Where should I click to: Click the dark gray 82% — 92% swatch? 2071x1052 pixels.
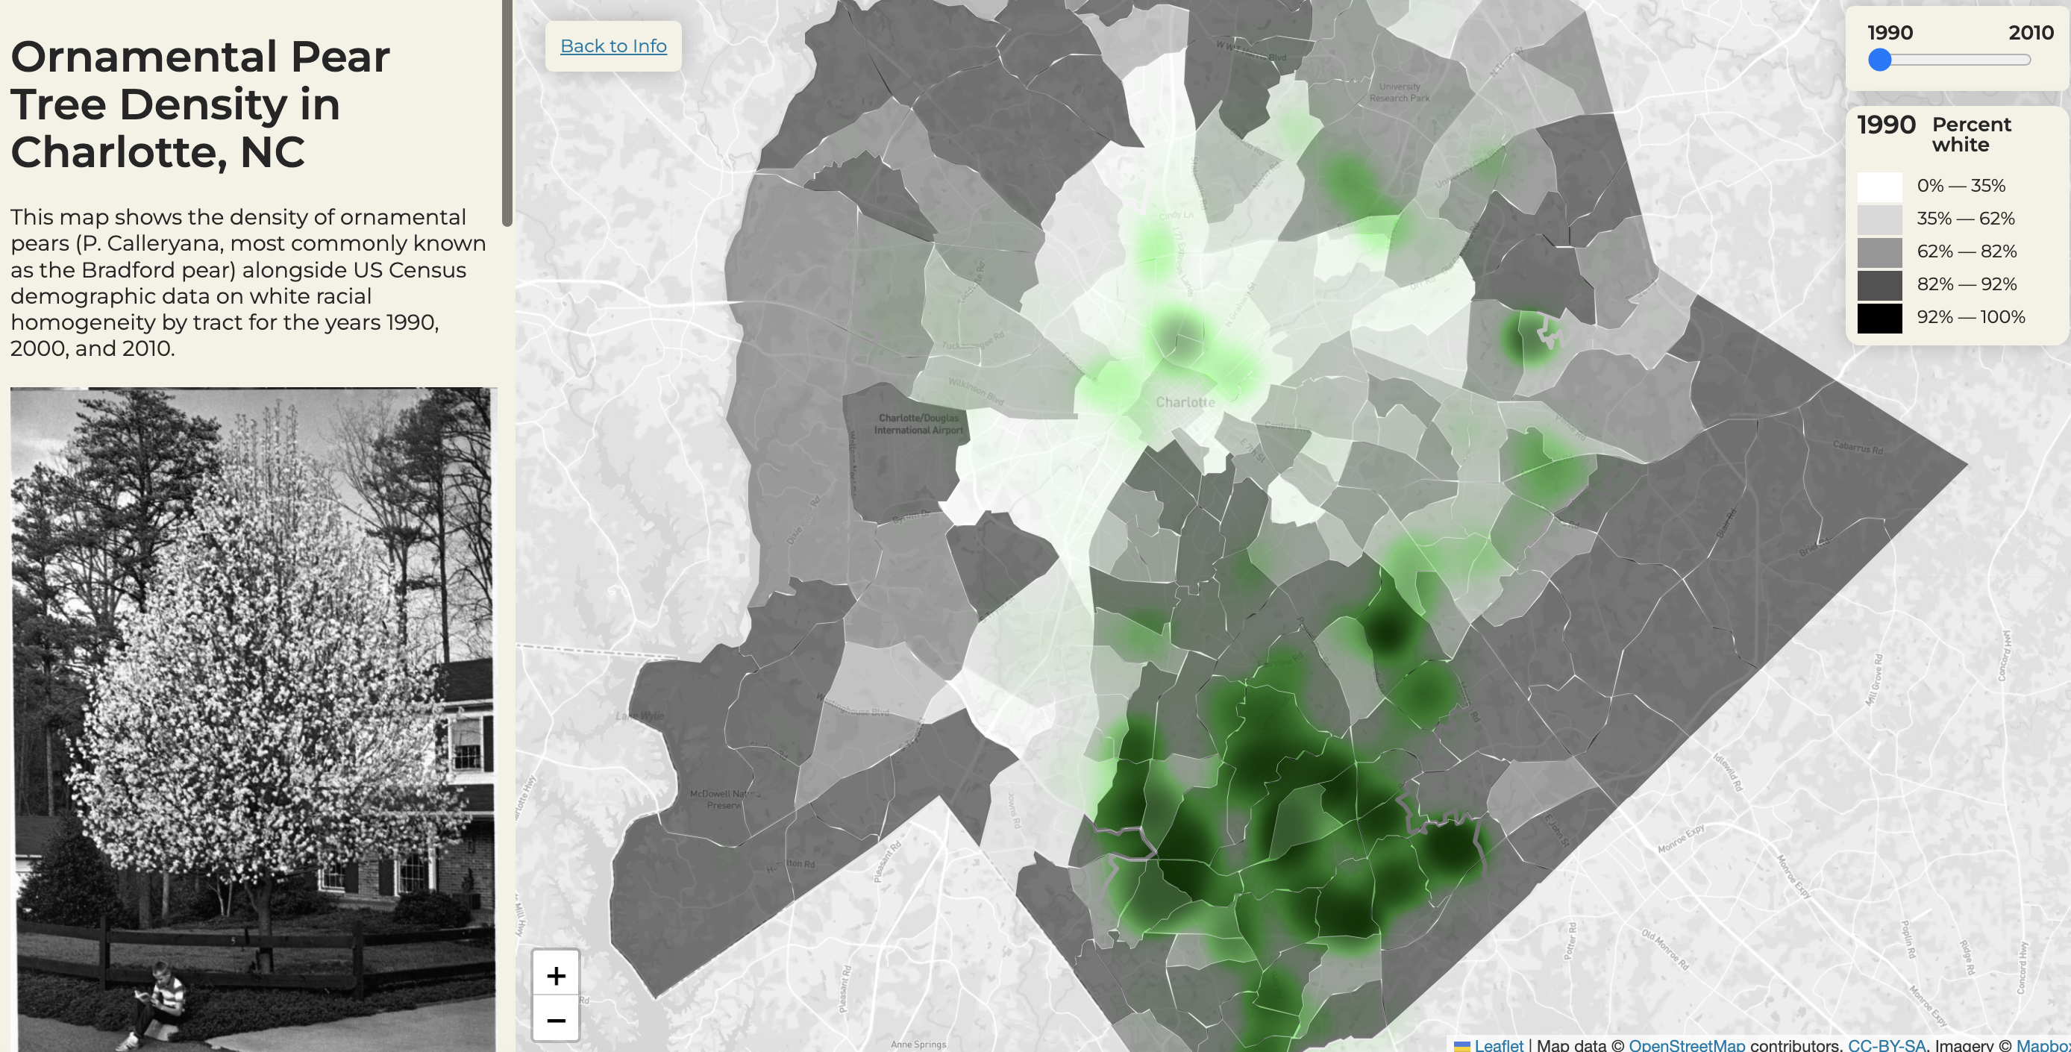[1879, 285]
